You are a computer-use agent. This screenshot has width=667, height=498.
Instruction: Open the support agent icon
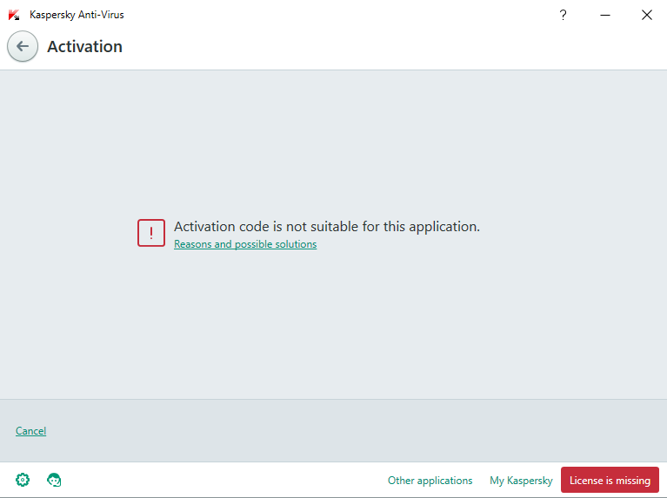[x=54, y=480]
